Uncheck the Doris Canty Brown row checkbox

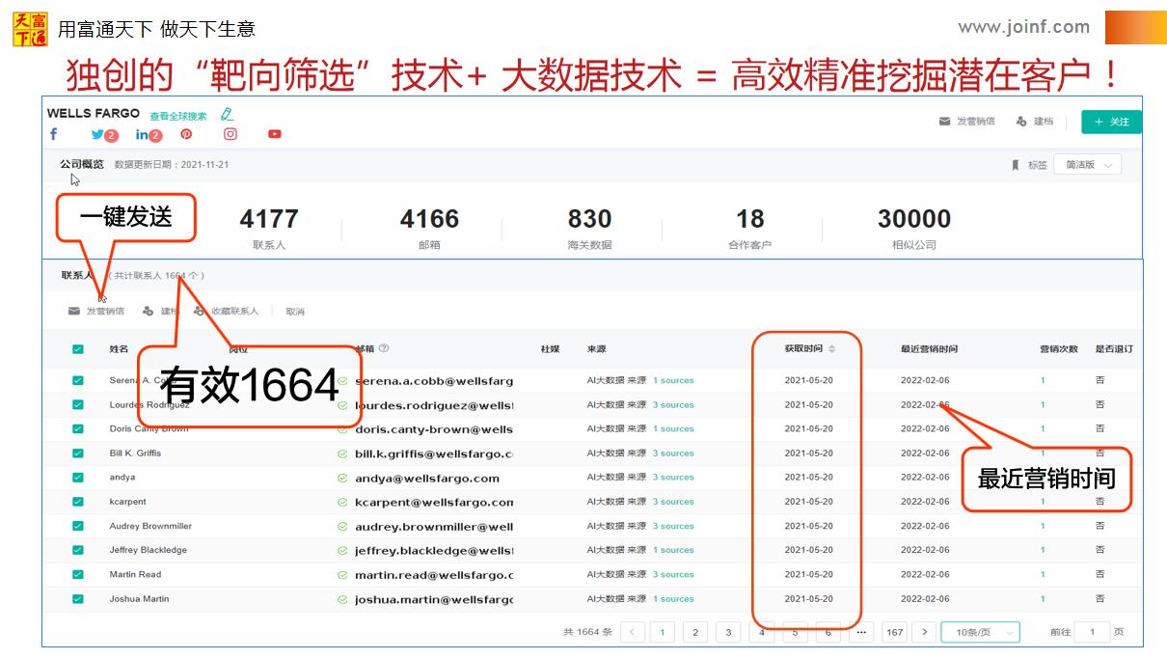78,428
